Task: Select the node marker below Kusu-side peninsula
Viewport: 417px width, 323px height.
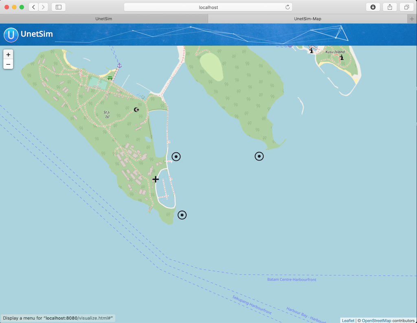Action: coord(259,156)
